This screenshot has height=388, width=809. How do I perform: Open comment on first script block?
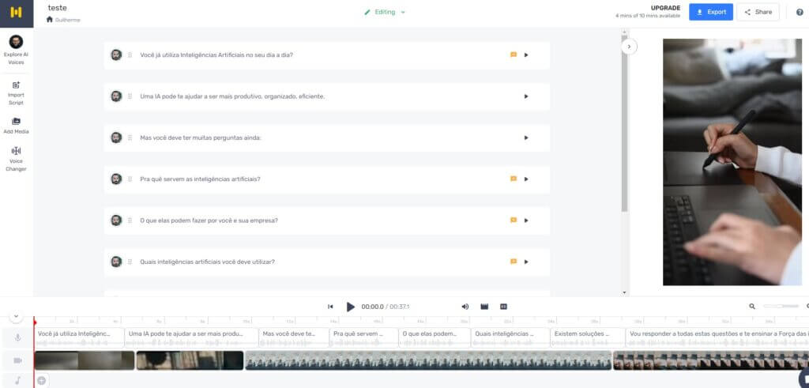[514, 55]
